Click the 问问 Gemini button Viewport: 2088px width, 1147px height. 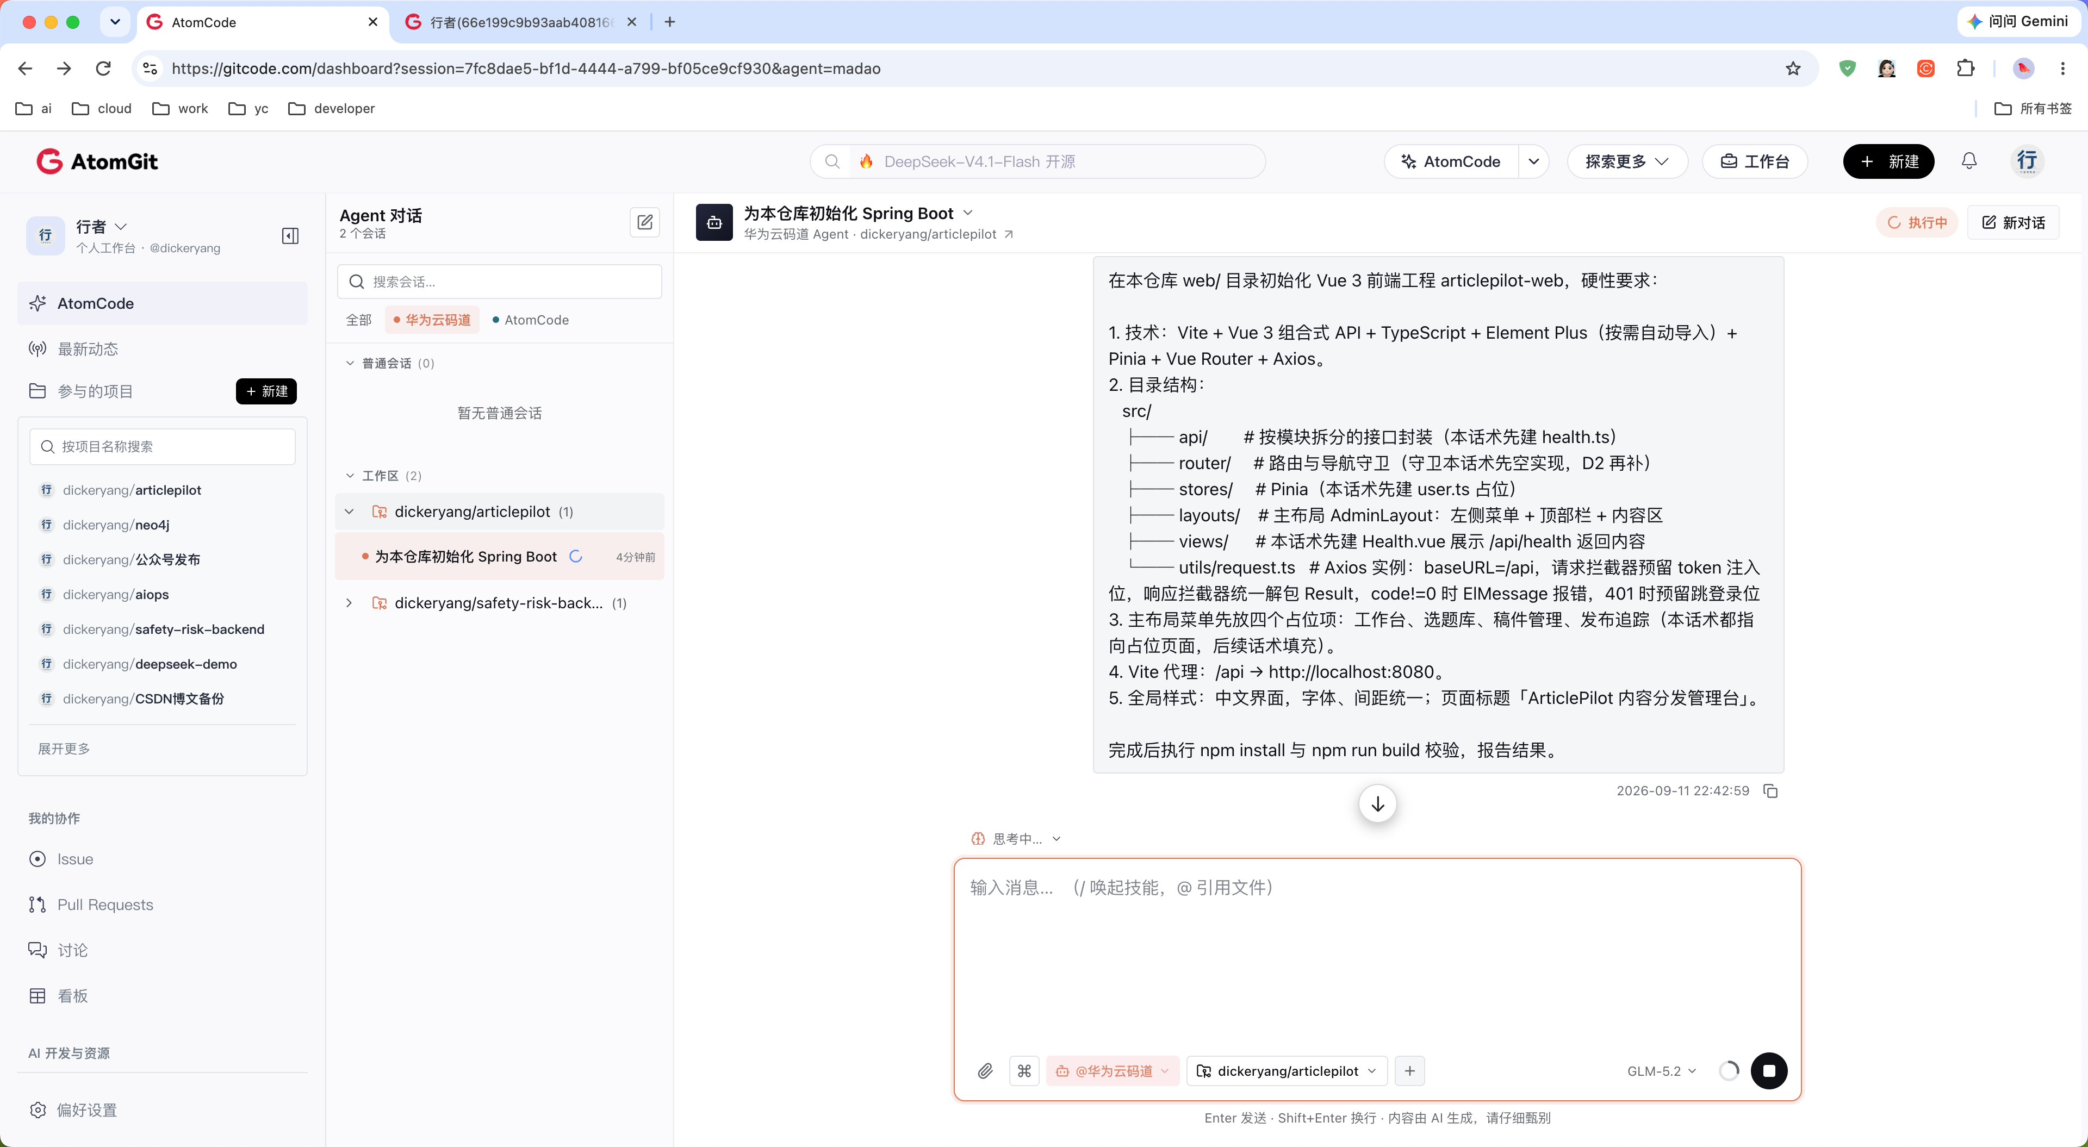coord(2018,22)
